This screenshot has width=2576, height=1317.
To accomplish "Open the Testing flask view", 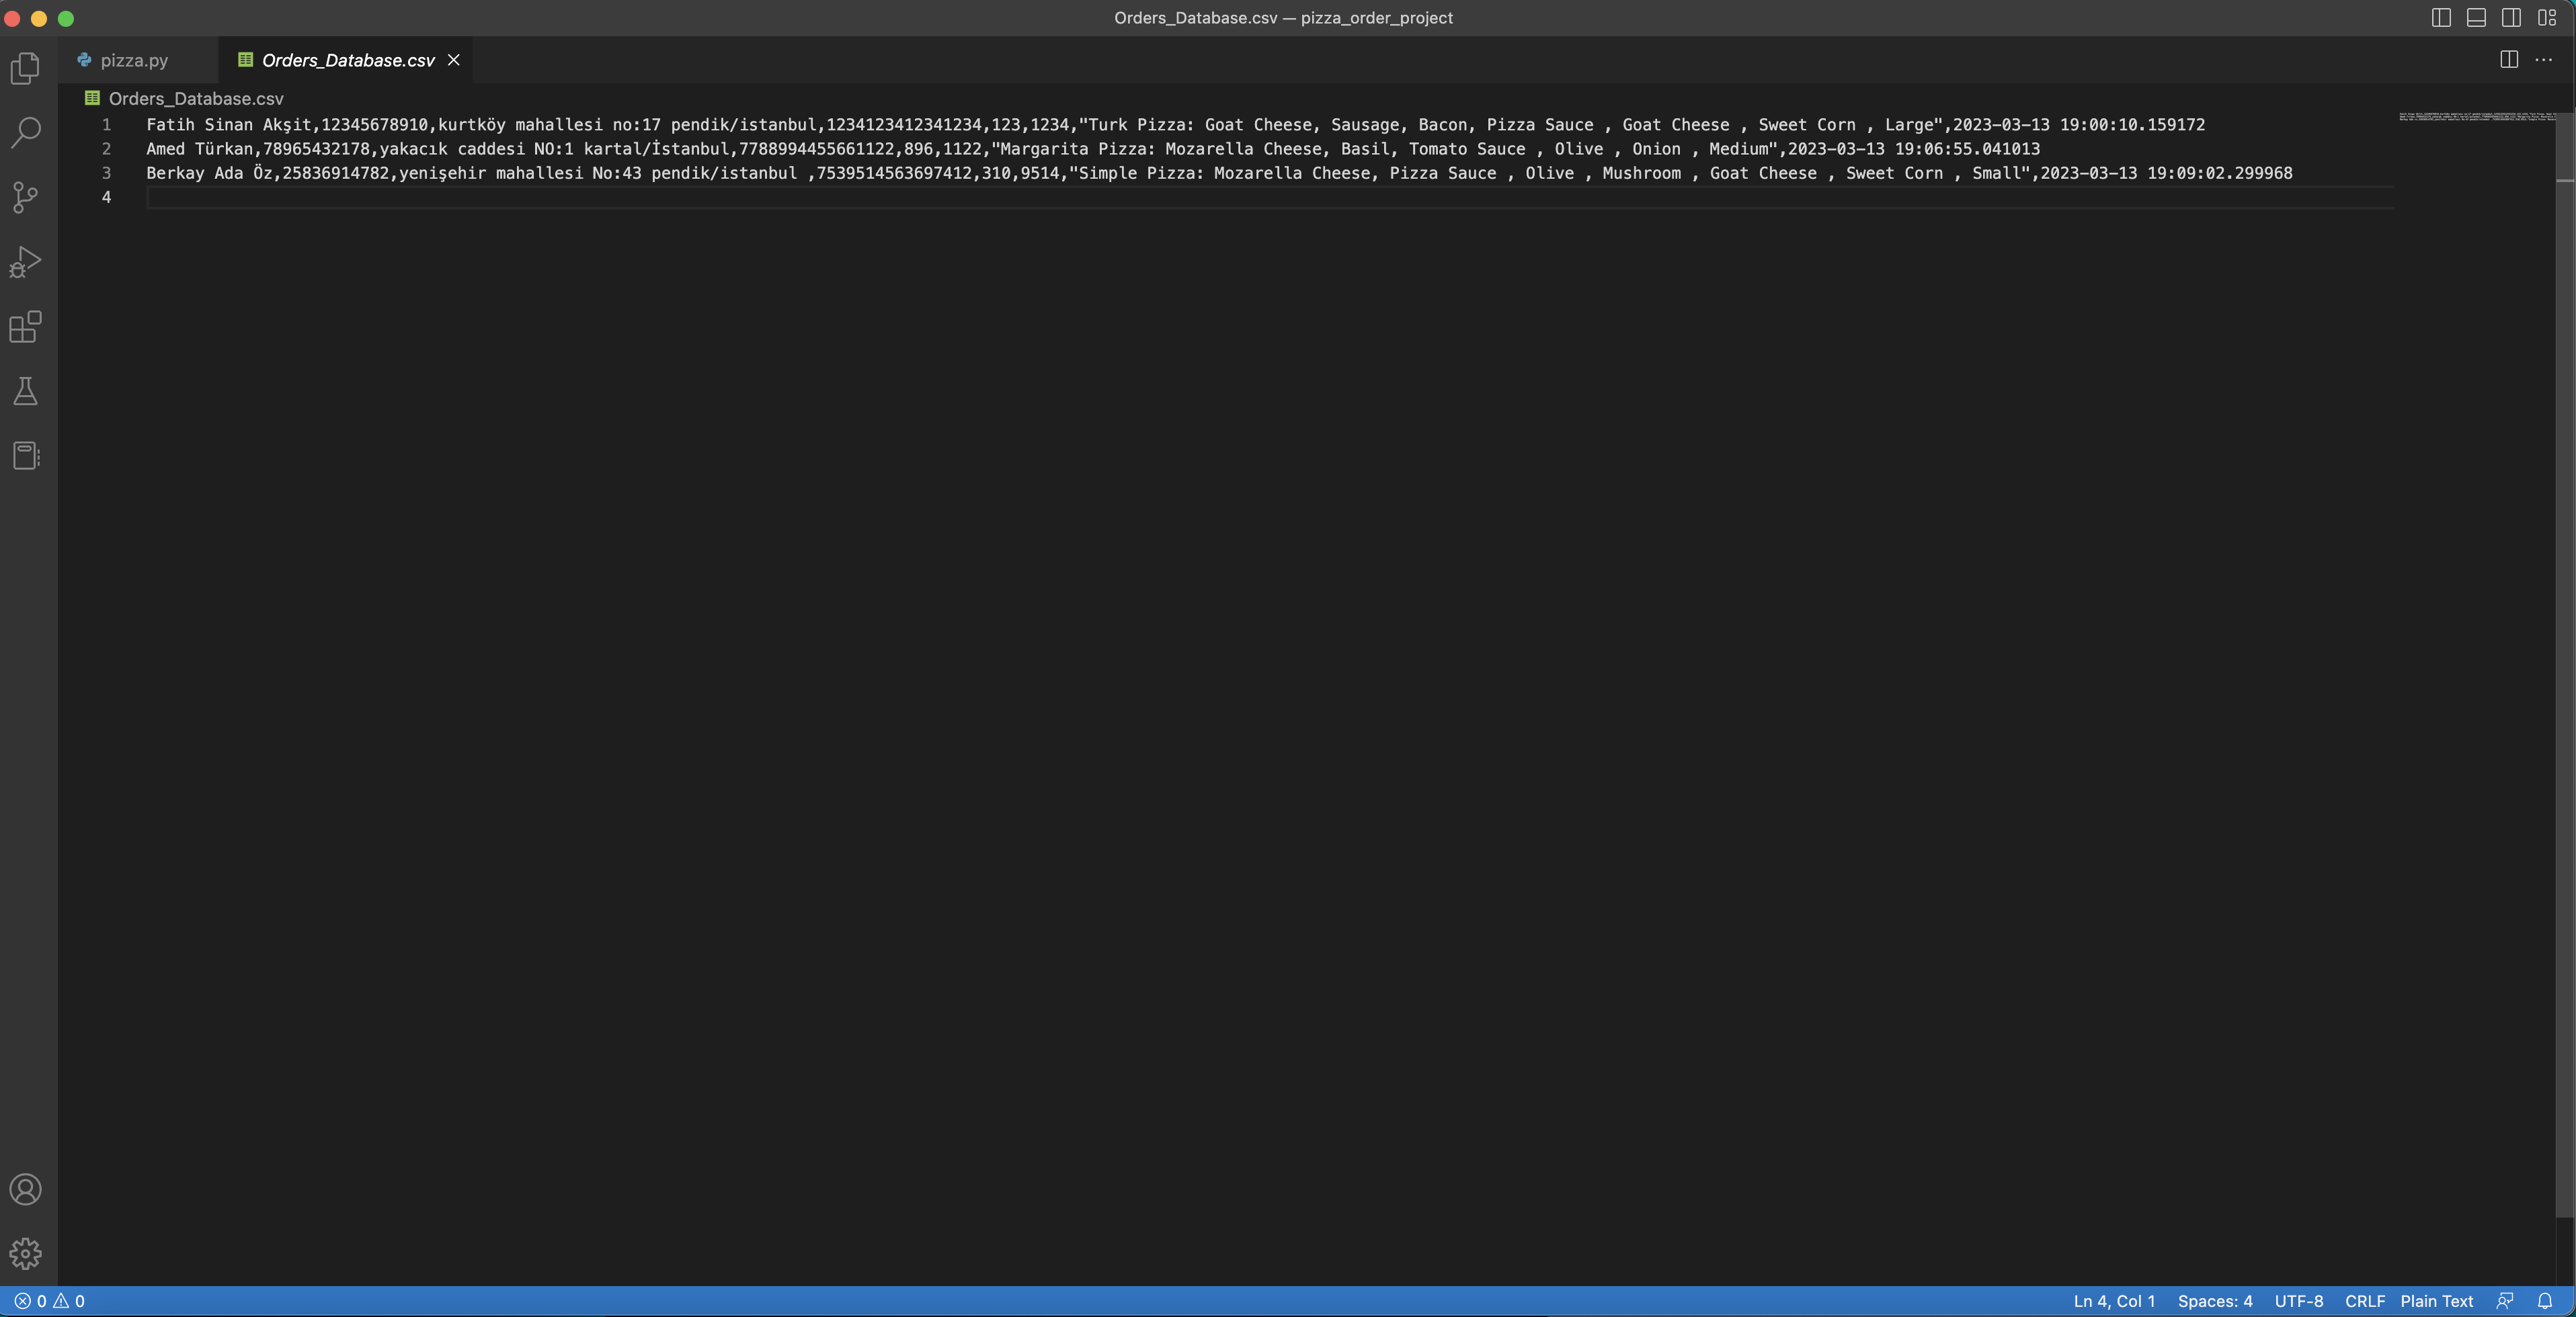I will coord(25,390).
